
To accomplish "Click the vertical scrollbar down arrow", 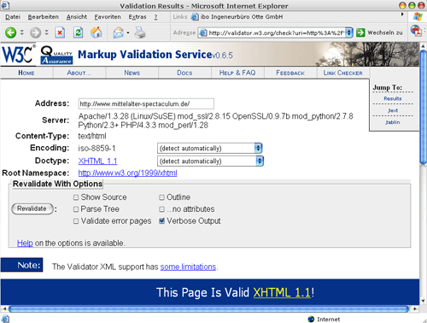I will 423,300.
